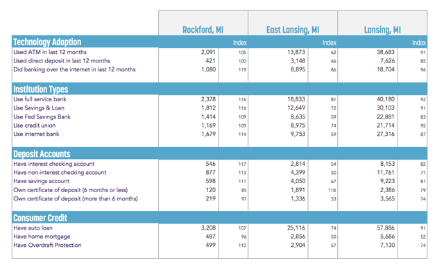Select the East Lansing, MI column header
Image resolution: width=444 pixels, height=265 pixels.
pos(293,30)
